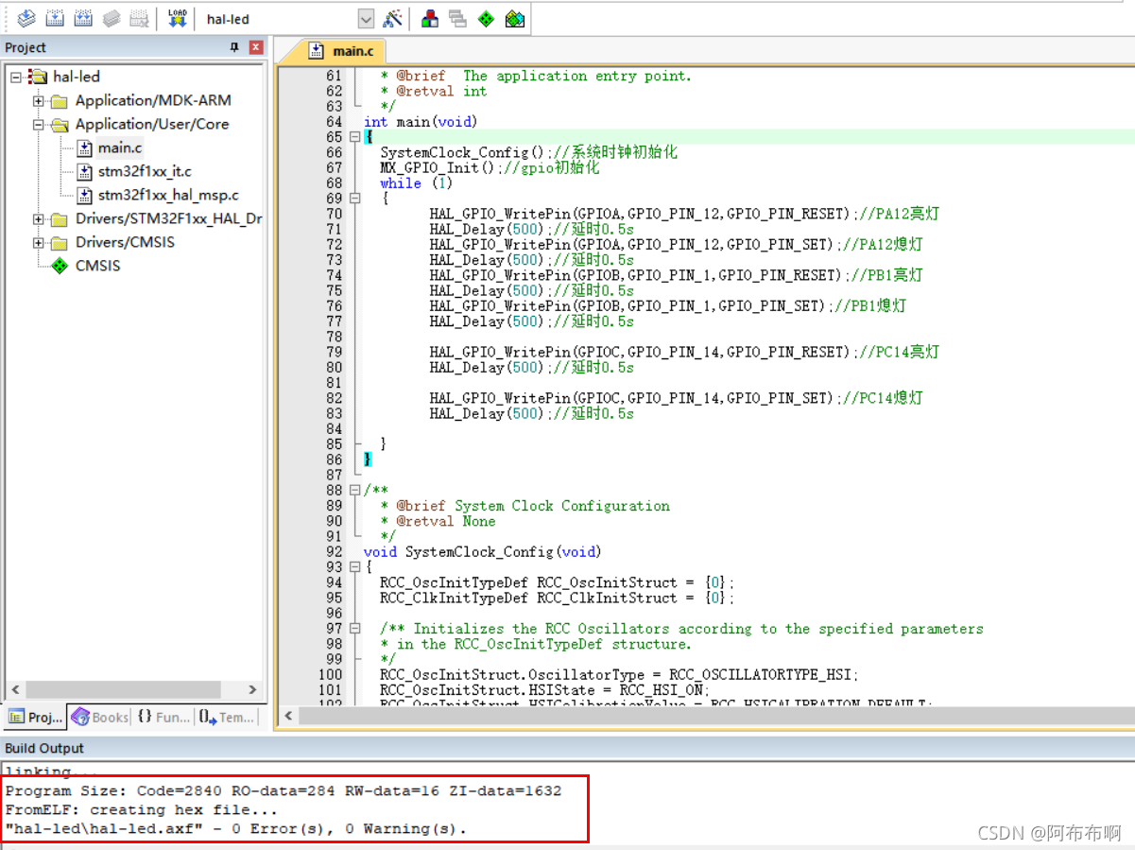Click the Translate (compile file) toolbar icon
The height and width of the screenshot is (850, 1135).
pyautogui.click(x=26, y=18)
